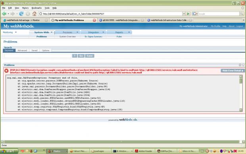Image resolution: width=246 pixels, height=154 pixels.
Task: Click the webMethods logo in footer
Action: [128, 119]
